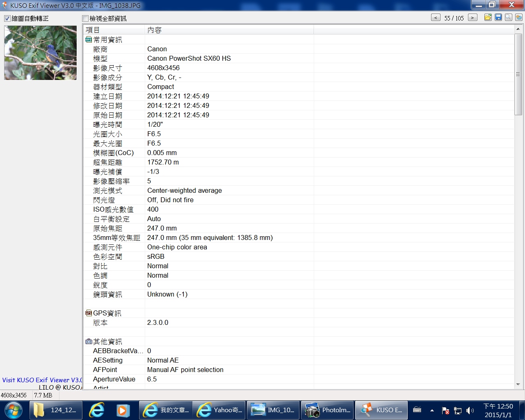Select the 建立日期 row label

107,96
